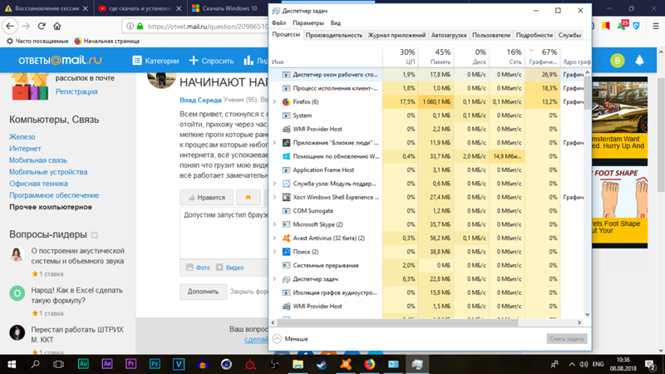
Task: Click the notification bell on mail.ru
Action: 639,61
